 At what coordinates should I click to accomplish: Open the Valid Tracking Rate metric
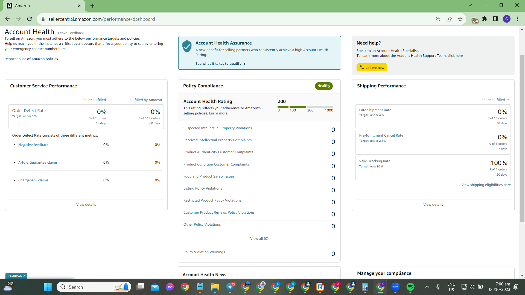coord(375,161)
